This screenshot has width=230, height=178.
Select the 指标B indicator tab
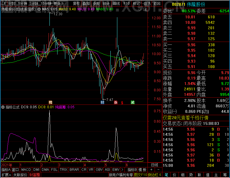click(x=132, y=170)
